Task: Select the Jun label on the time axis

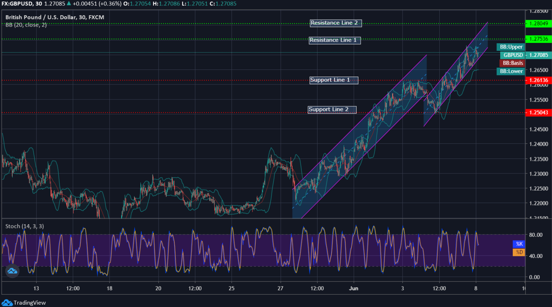Action: 354,288
